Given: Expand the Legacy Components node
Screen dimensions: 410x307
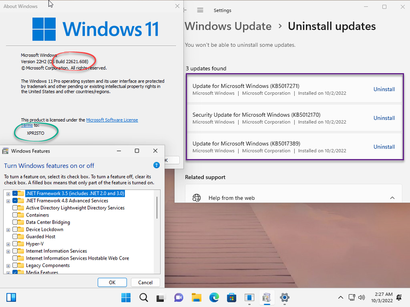Looking at the screenshot, I should [8, 266].
